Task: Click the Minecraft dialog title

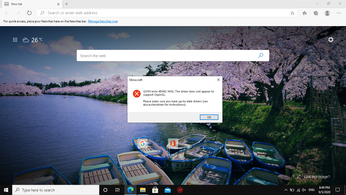Action: 136,80
